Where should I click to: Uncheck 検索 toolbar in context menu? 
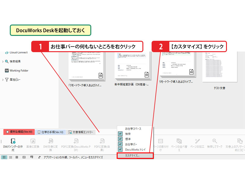[120, 134]
